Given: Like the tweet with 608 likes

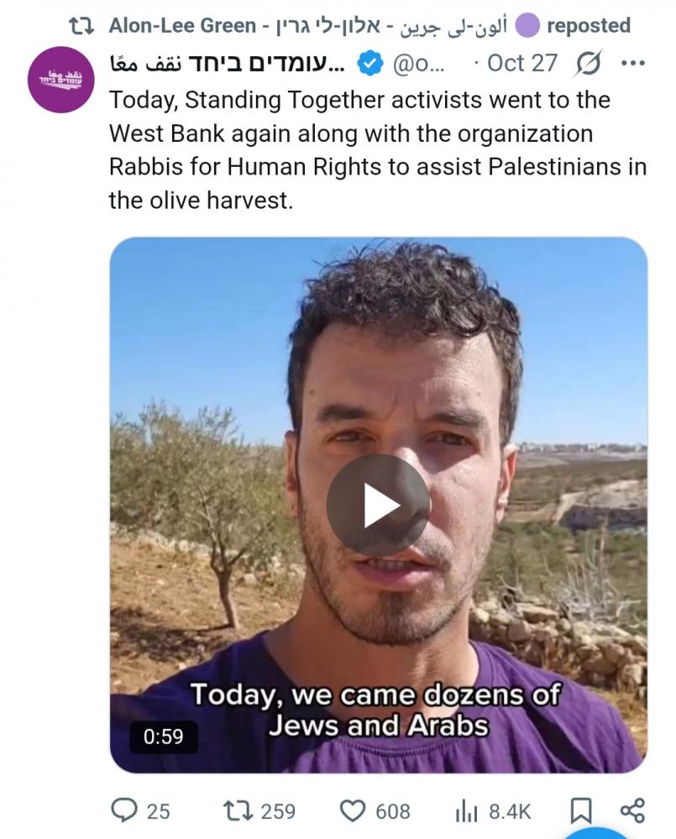Looking at the screenshot, I should tap(375, 810).
